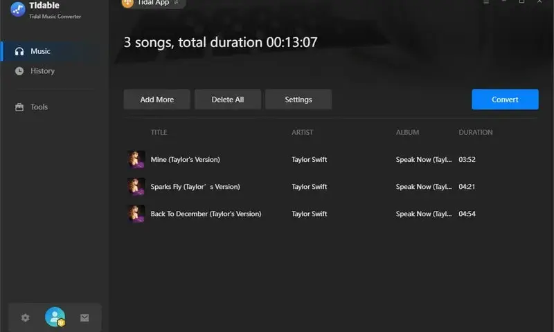Select song title Back To December (Taylor's Version)
Viewport: 554px width, 332px height.
pos(206,214)
